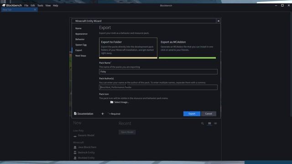Screen dimensions: 292x164
Task: Click the Open Model button
Action: tap(127, 132)
